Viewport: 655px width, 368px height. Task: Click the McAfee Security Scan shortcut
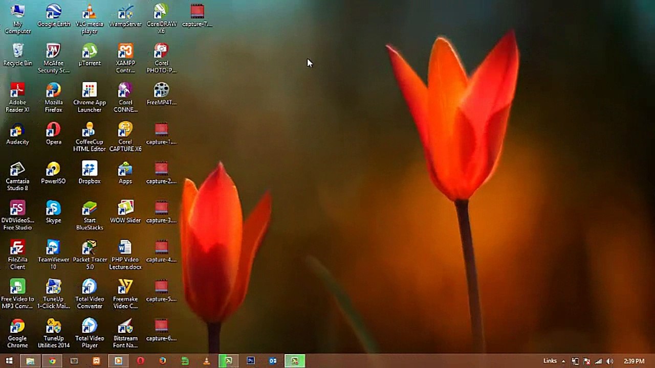point(53,58)
